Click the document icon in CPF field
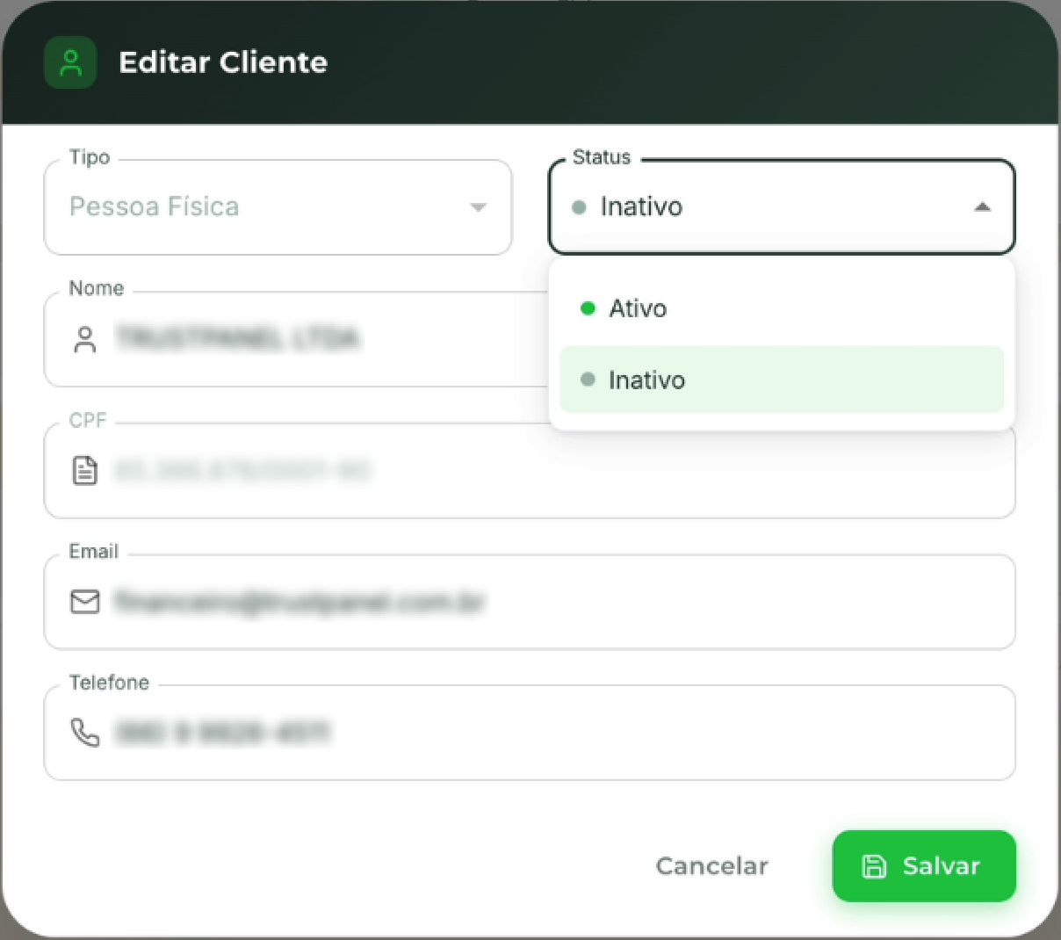 pyautogui.click(x=85, y=471)
